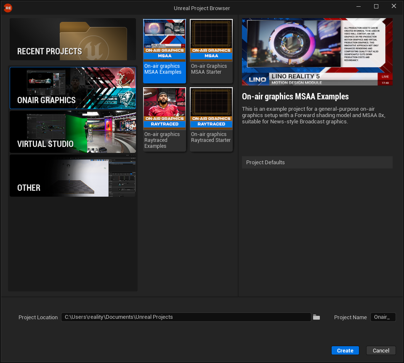Choose On-air graphics Raytraced Examples template

(x=165, y=119)
